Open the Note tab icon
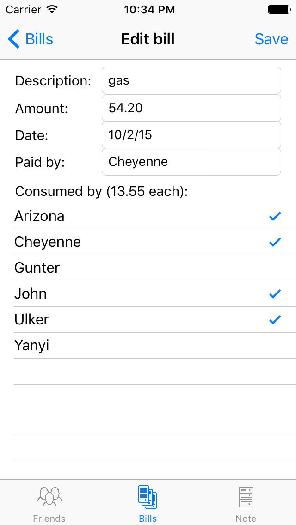296x525 pixels. [x=246, y=497]
